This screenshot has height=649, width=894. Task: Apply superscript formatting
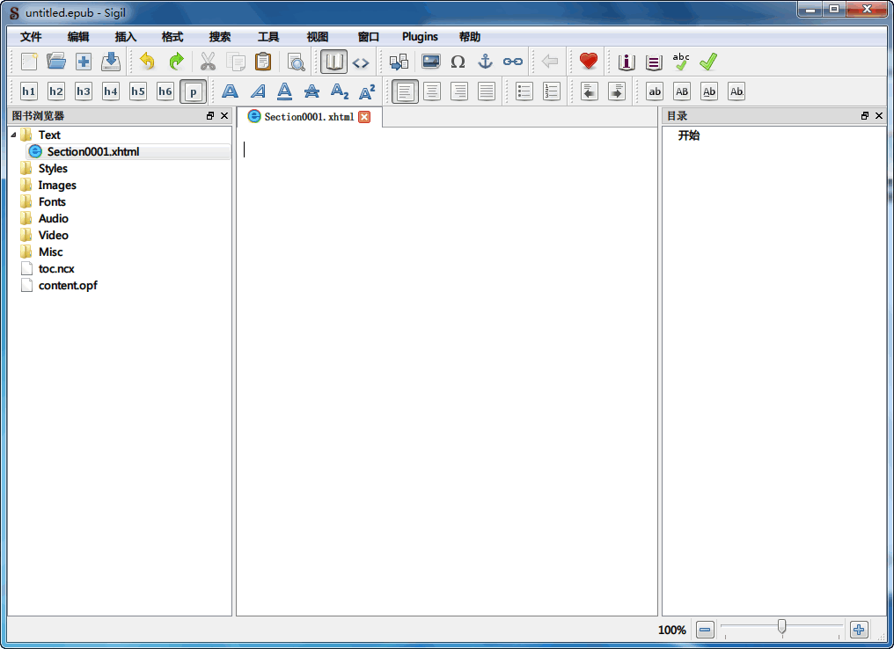[367, 91]
